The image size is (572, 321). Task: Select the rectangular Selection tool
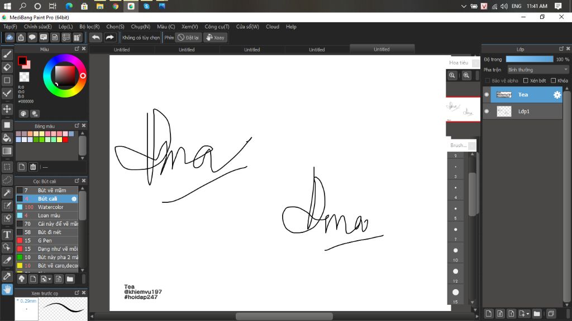[x=7, y=167]
